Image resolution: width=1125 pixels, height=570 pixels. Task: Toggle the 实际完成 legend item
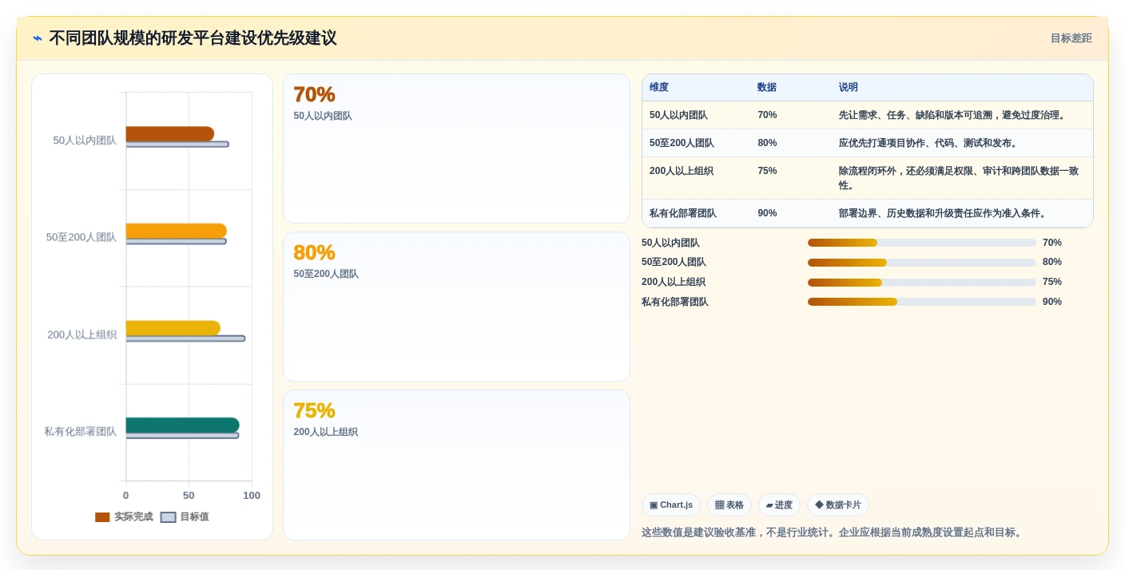pyautogui.click(x=124, y=517)
